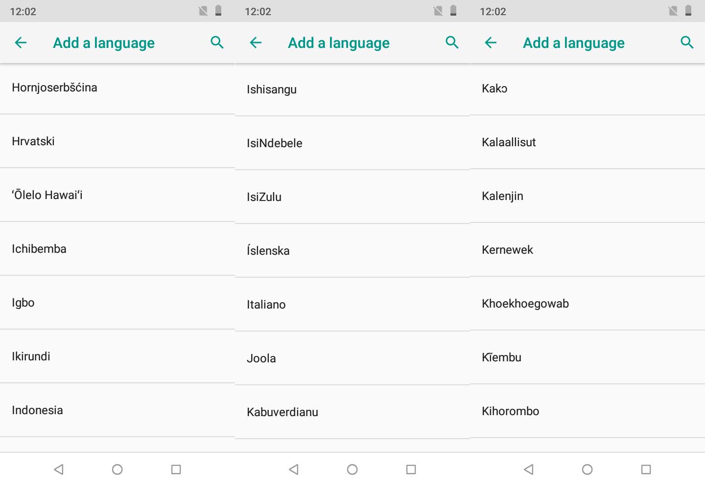705x487 pixels.
Task: Pick Kernewek from the list
Action: (x=587, y=250)
